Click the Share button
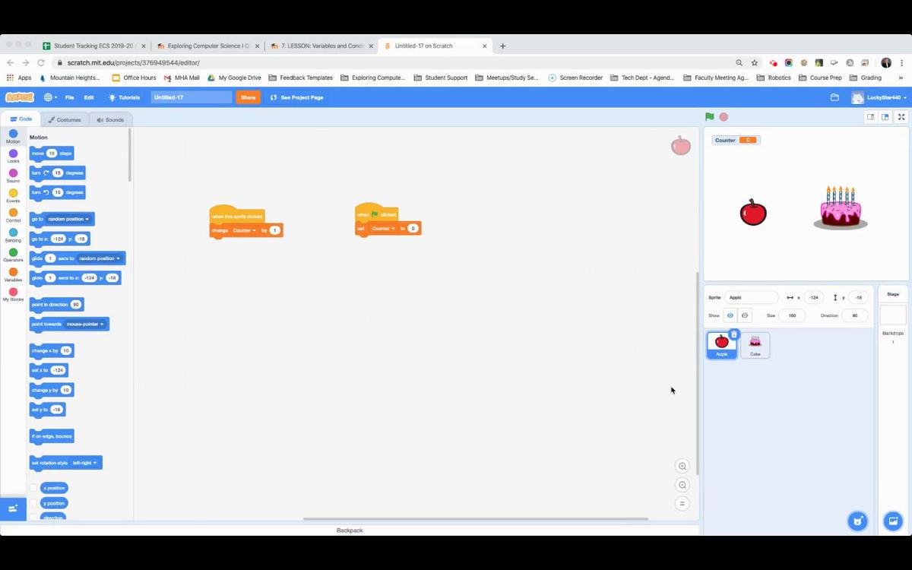 [x=248, y=97]
